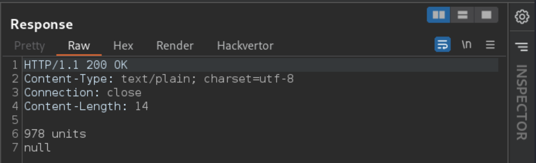Select the Raw tab
This screenshot has width=536, height=163.
pos(79,46)
